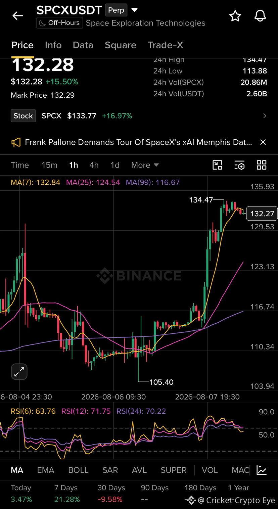Tap the 24h Vol(SPCX) 20.86M value
Screen dimensions: 278x509
[x=254, y=82]
